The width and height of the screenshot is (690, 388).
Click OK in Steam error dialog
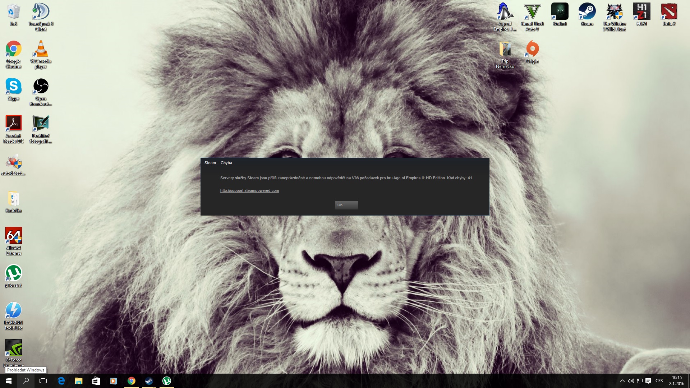(346, 205)
